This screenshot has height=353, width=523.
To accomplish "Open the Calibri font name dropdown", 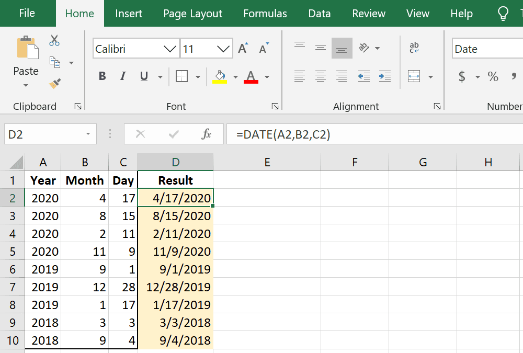I will click(170, 49).
